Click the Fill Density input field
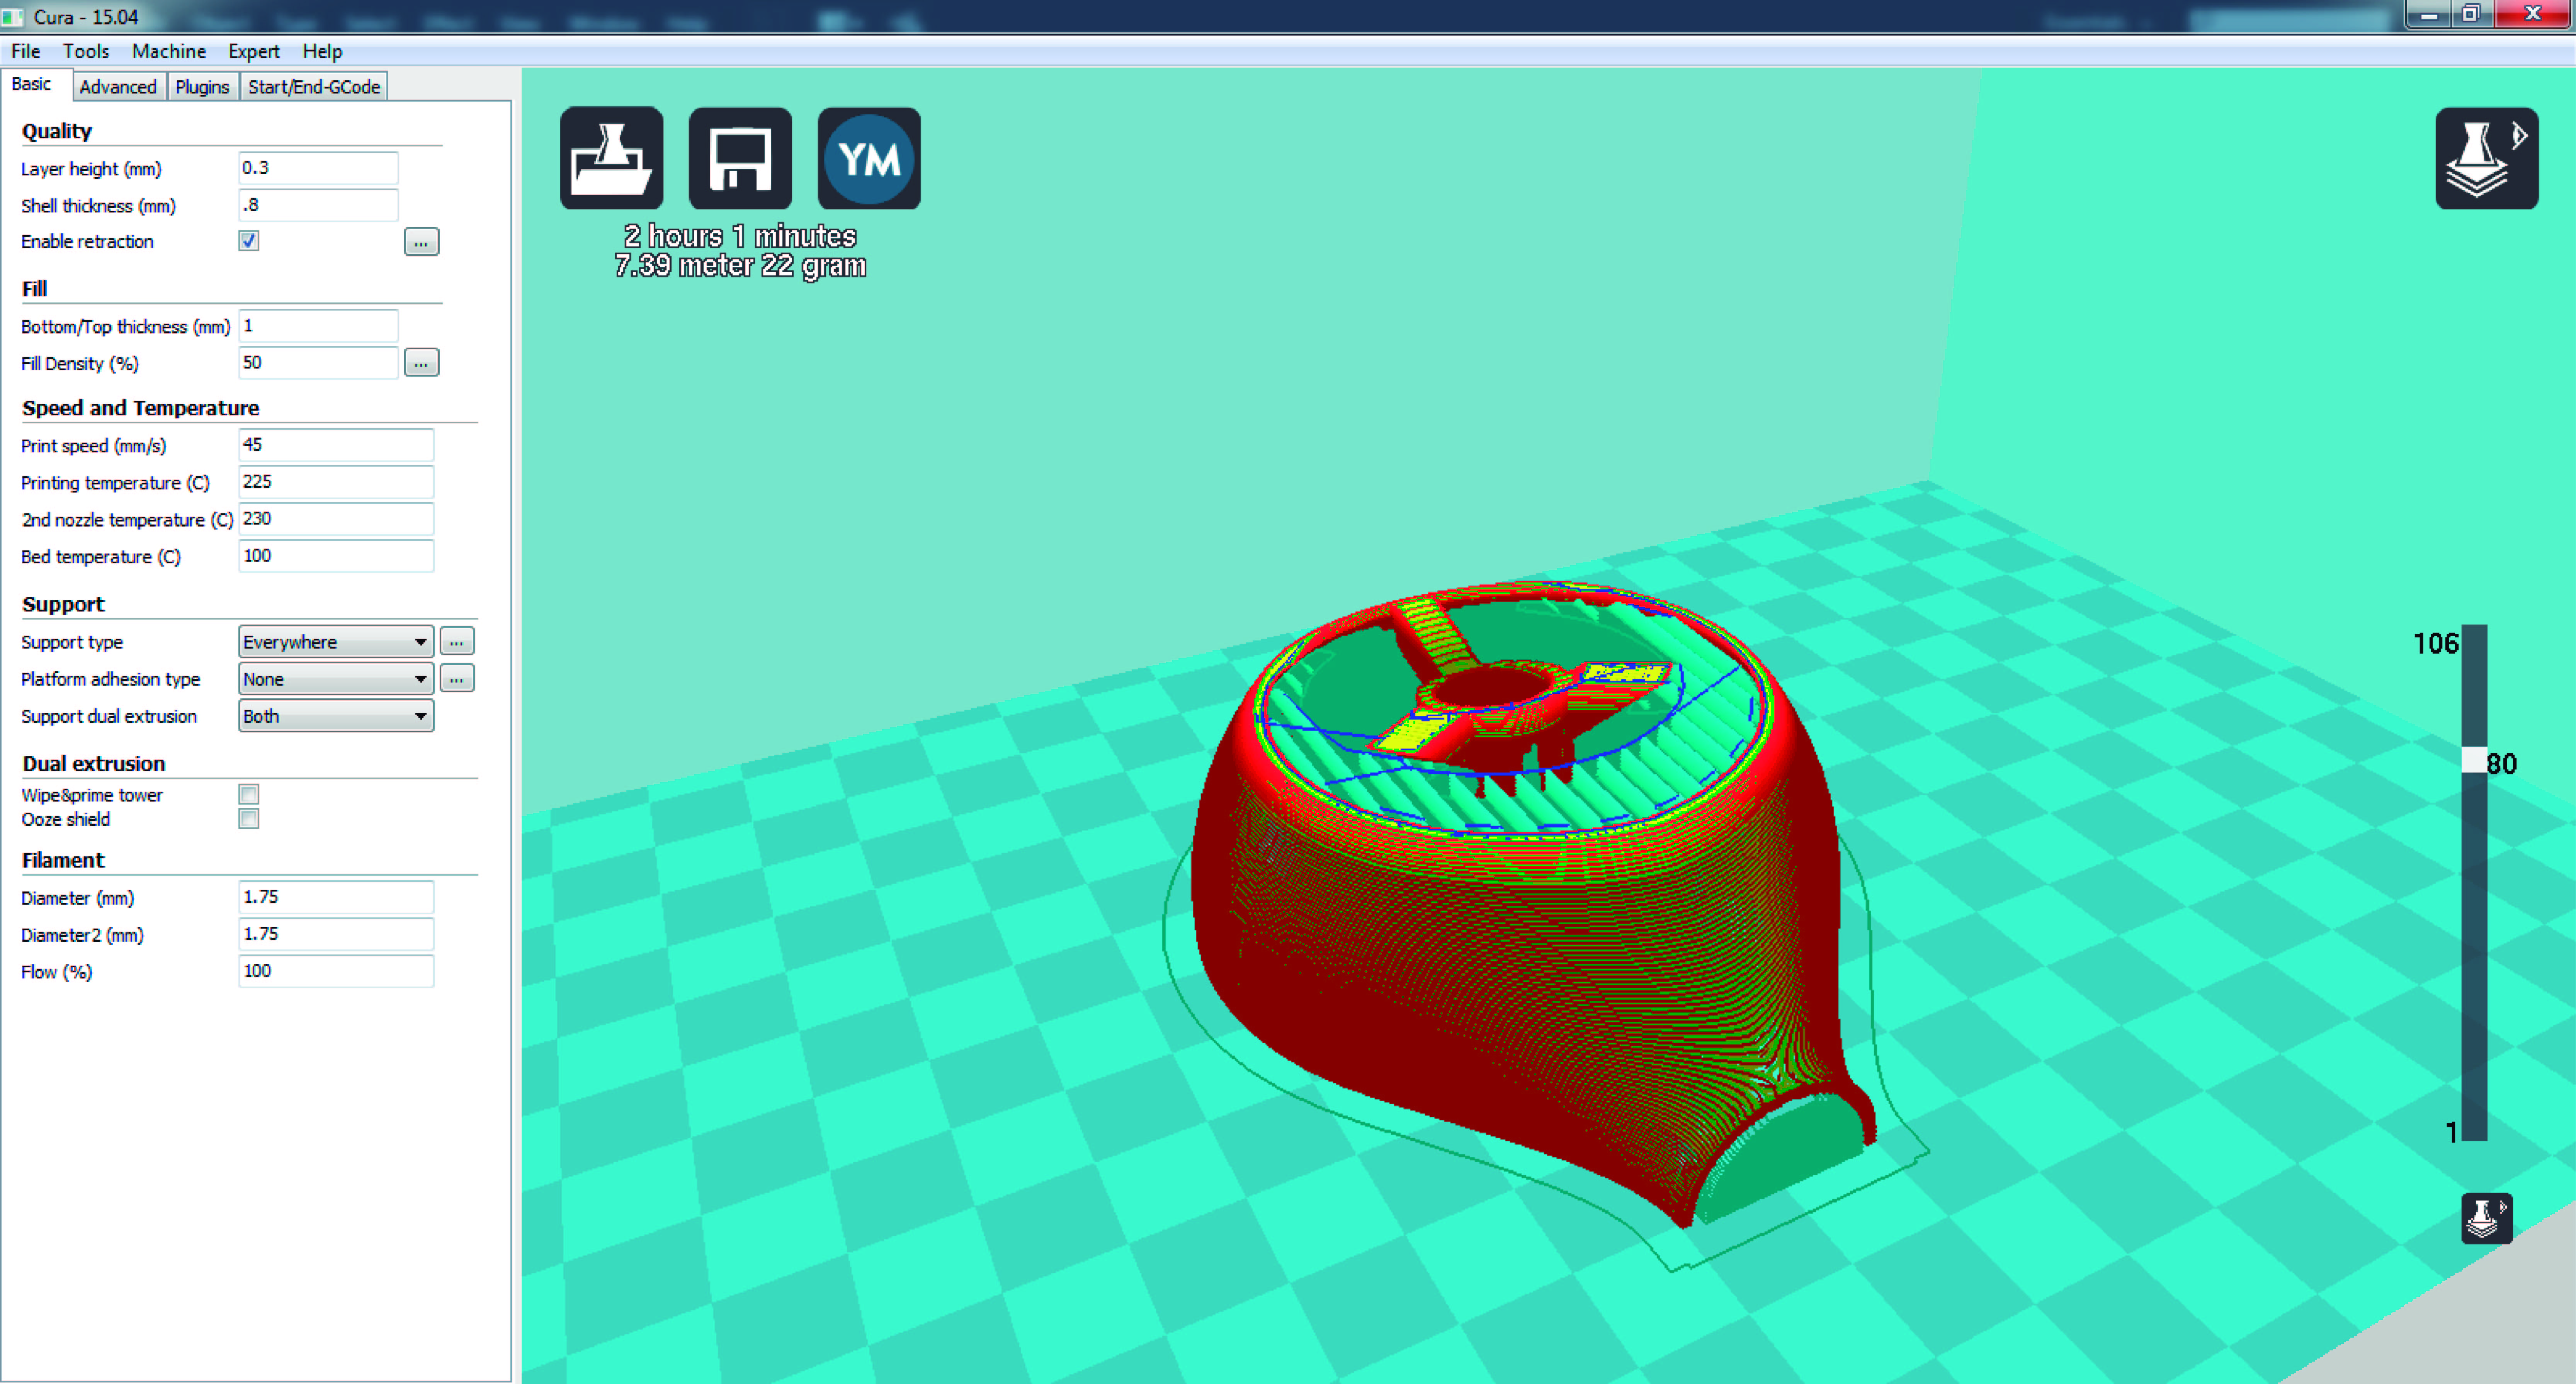 click(x=318, y=363)
